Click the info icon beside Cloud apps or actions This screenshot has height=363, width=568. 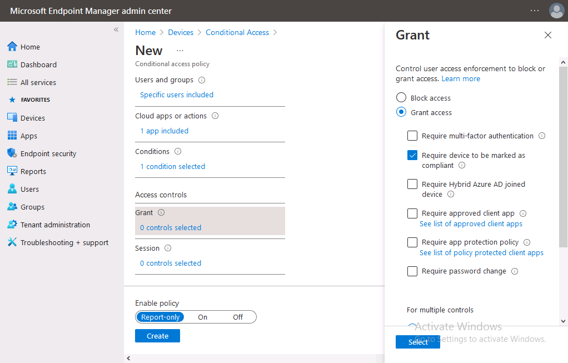[215, 116]
